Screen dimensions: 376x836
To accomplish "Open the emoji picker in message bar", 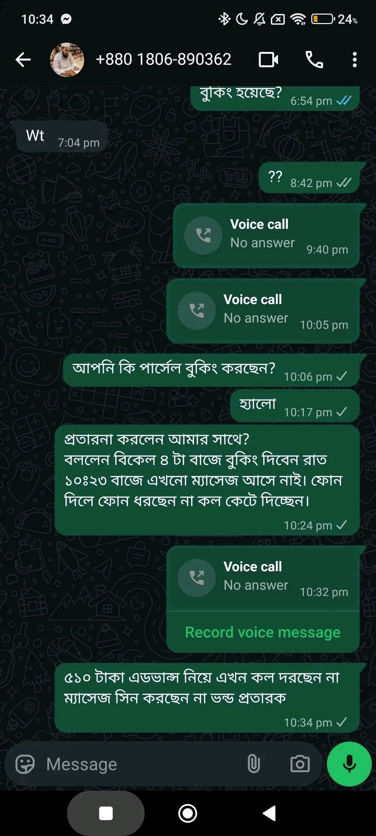I will click(x=25, y=764).
